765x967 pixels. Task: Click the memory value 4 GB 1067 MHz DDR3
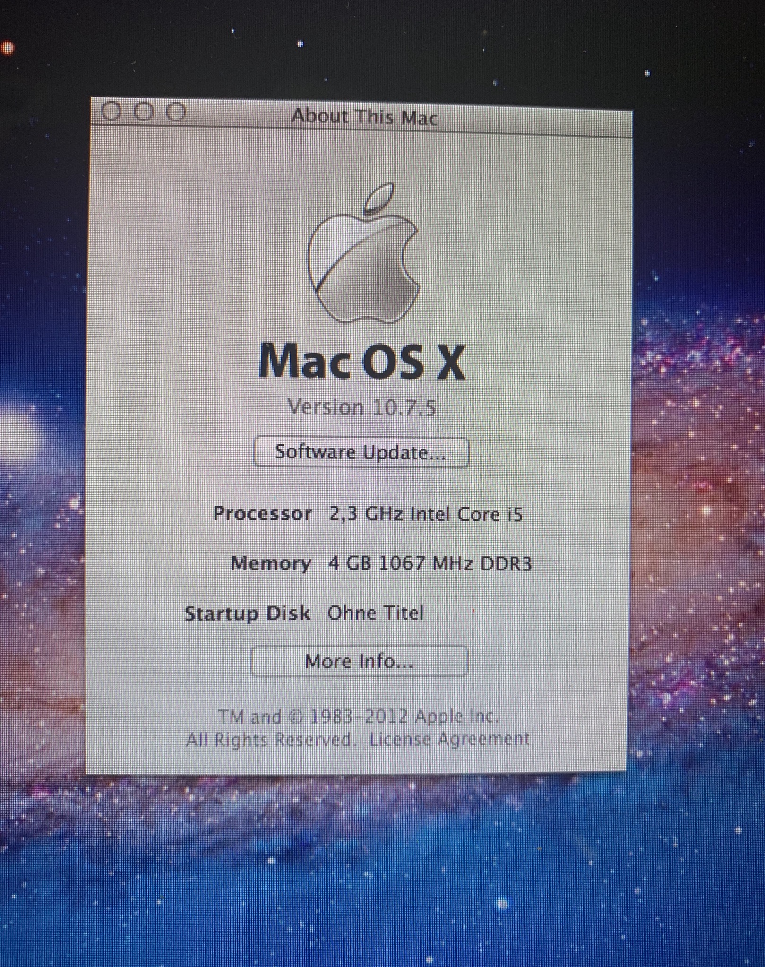click(430, 563)
